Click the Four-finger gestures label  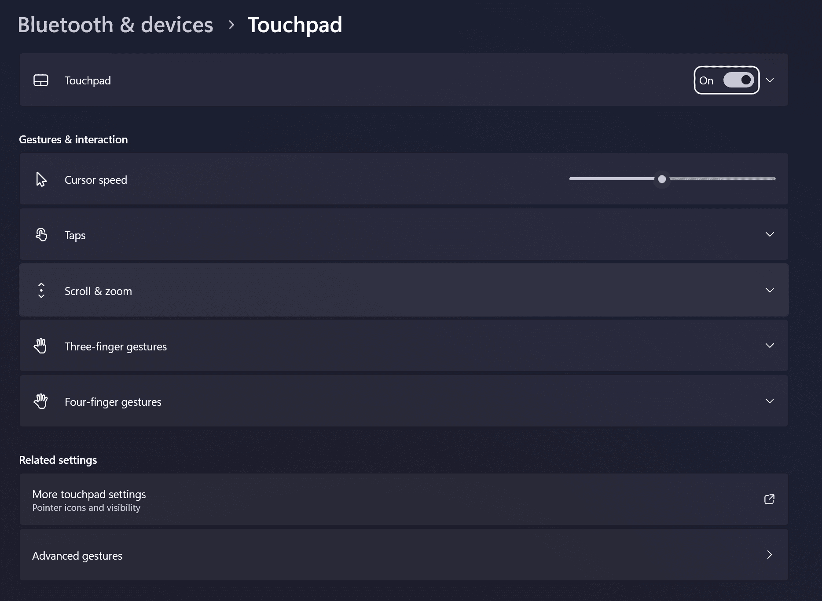[113, 402]
